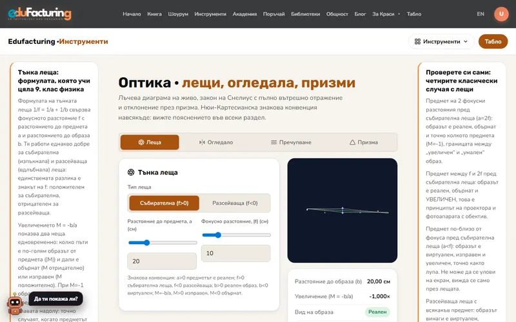Open Начало in the top navigation
The width and height of the screenshot is (516, 322).
(132, 14)
